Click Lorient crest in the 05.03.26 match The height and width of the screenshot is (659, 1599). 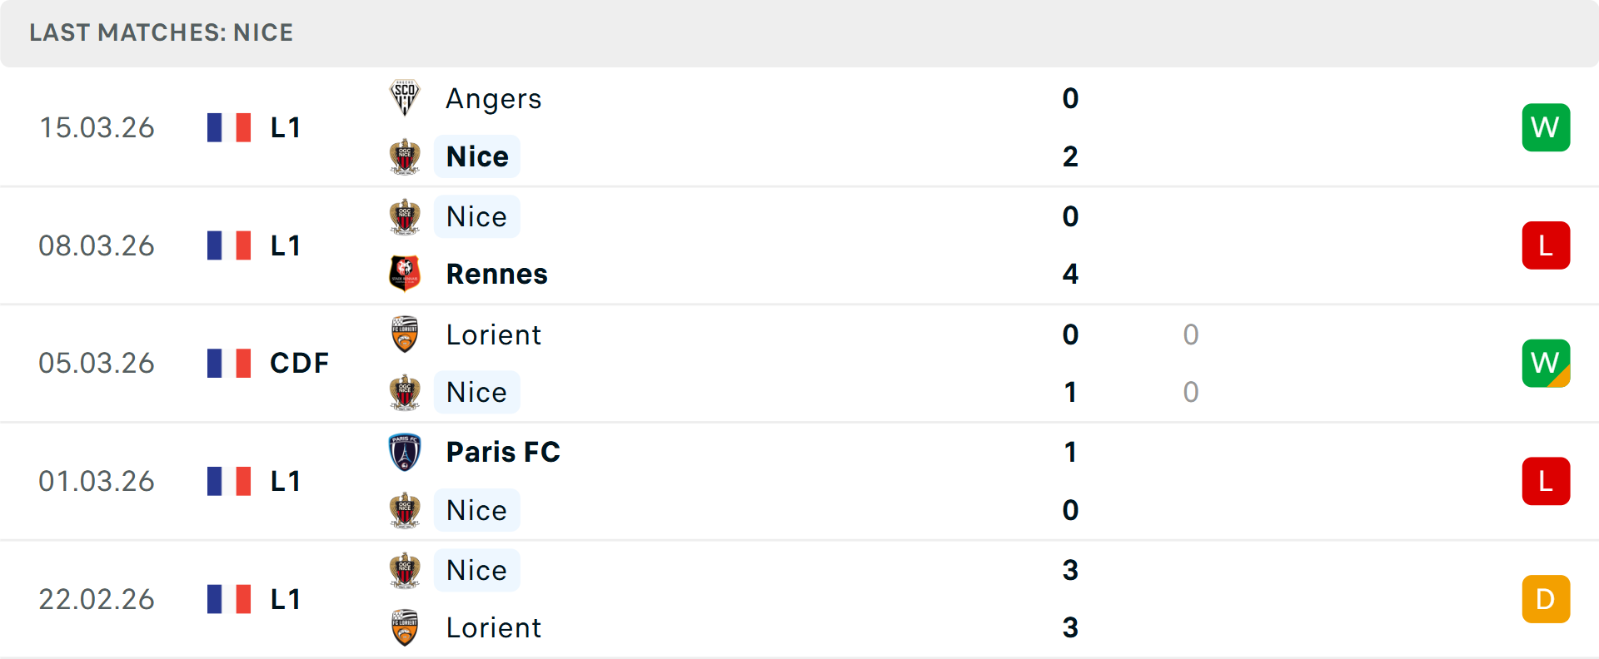pyautogui.click(x=405, y=334)
